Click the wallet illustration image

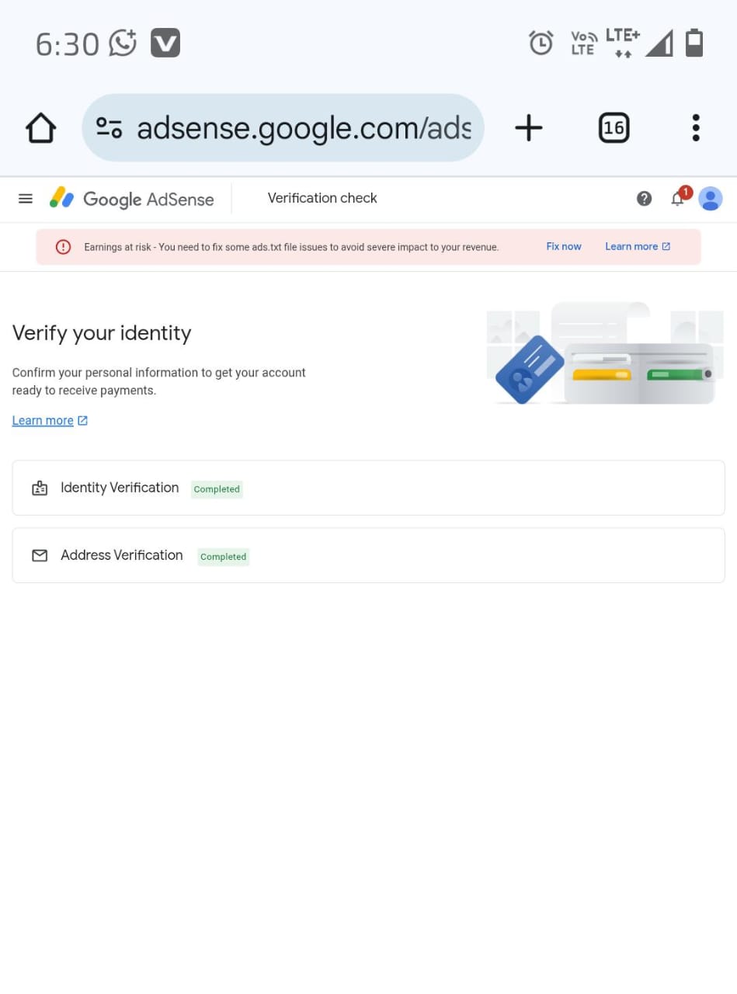pyautogui.click(x=604, y=353)
